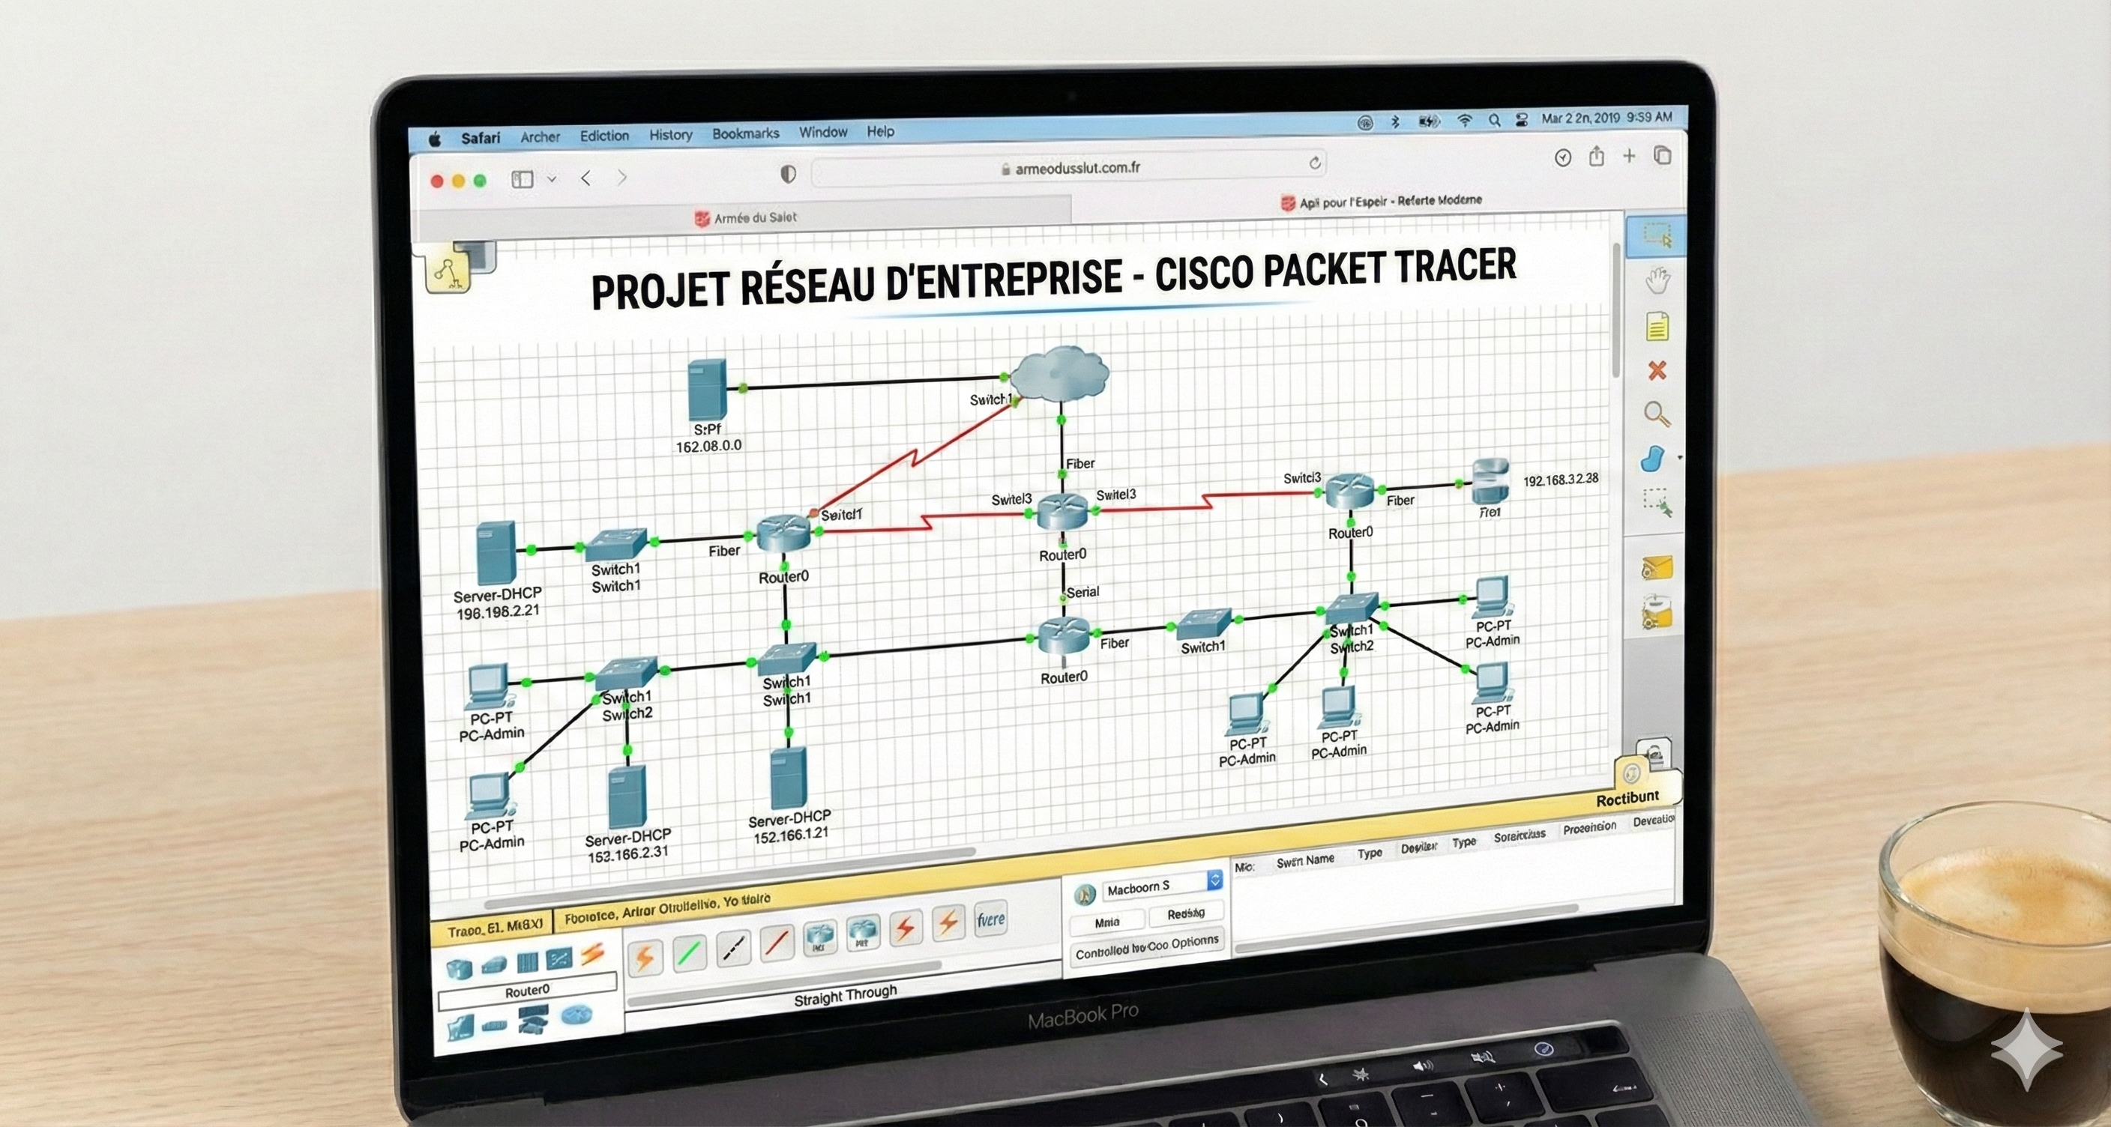The height and width of the screenshot is (1127, 2111).
Task: Choose the Place Note tool
Action: point(1657,326)
